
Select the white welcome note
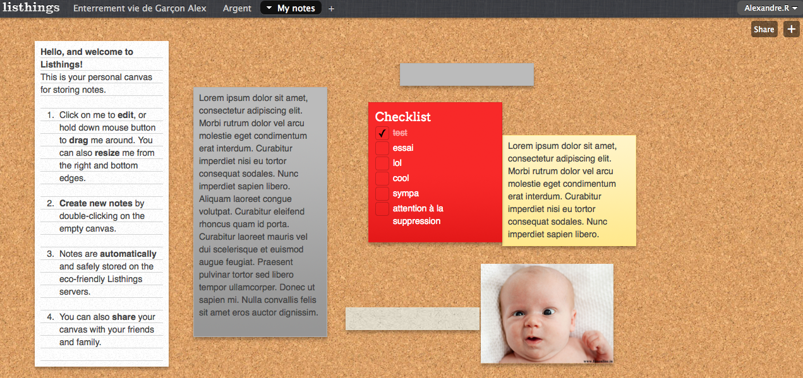(101, 203)
